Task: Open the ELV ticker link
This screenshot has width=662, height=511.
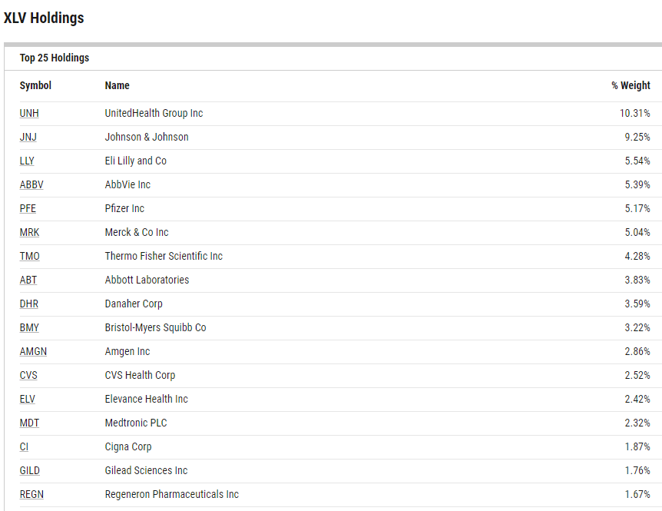Action: click(28, 400)
